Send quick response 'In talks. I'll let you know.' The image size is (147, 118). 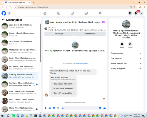pyautogui.click(x=63, y=89)
